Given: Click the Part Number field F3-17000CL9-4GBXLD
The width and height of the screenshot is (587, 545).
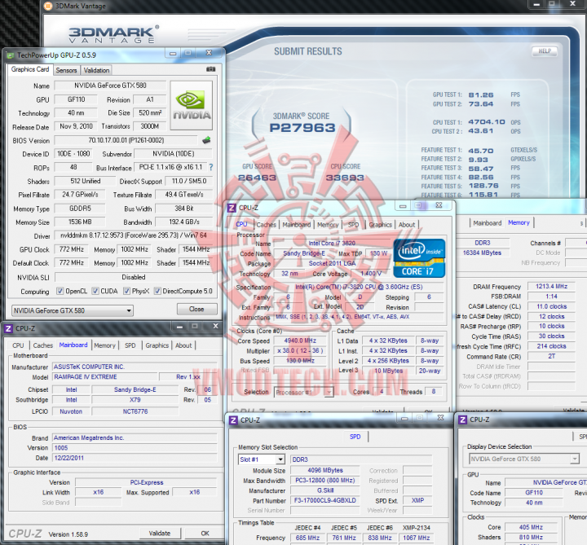Looking at the screenshot, I should tap(325, 500).
